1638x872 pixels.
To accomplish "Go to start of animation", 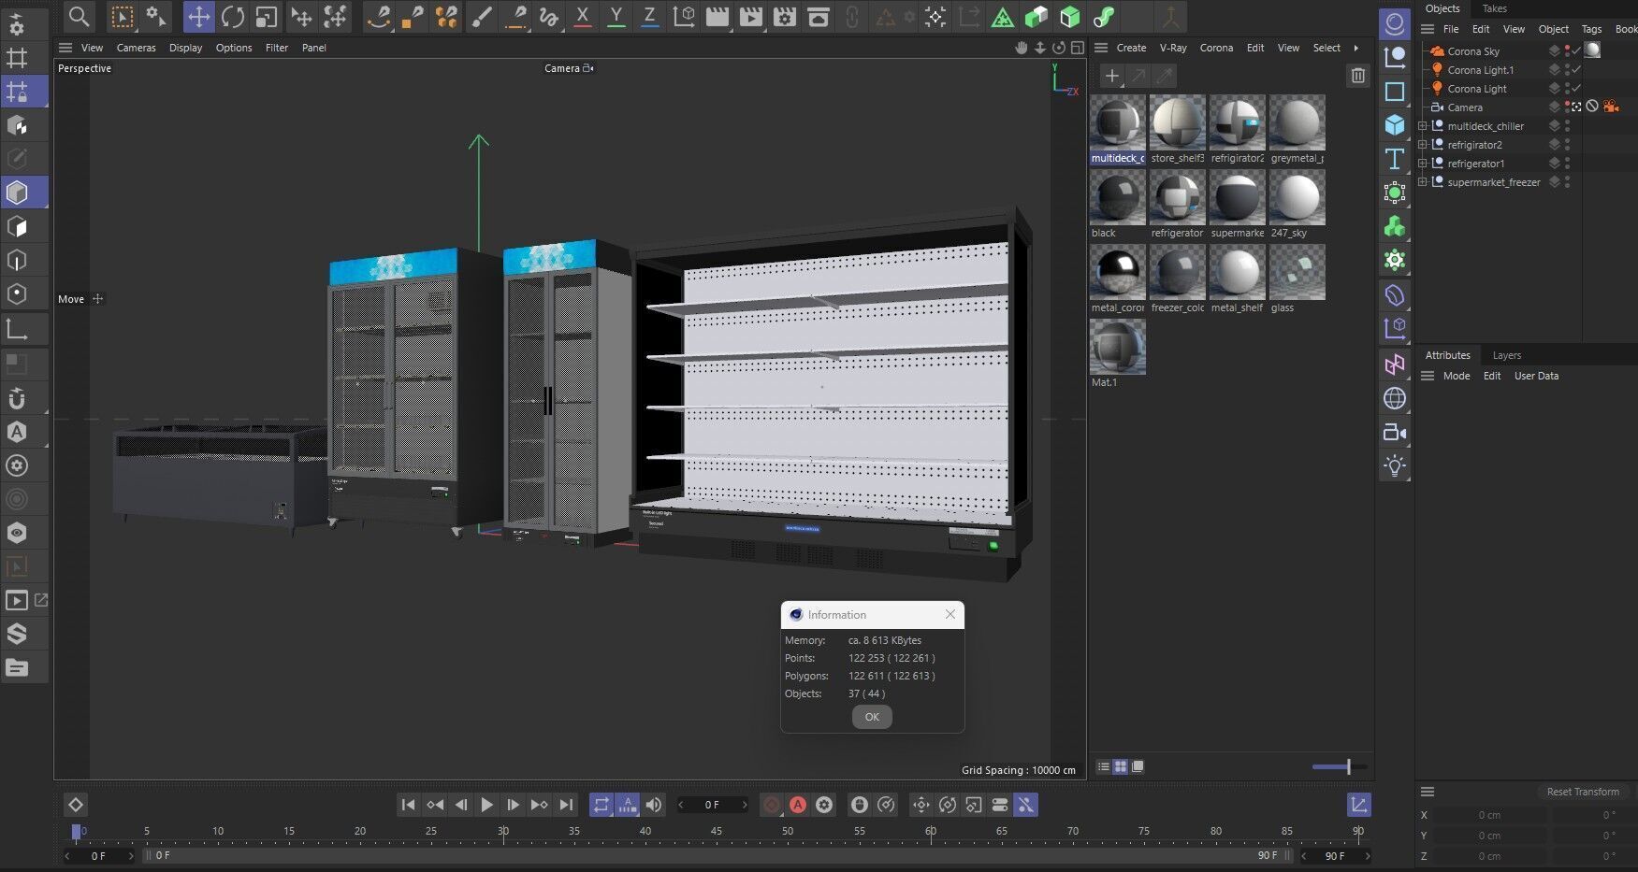I will click(408, 805).
